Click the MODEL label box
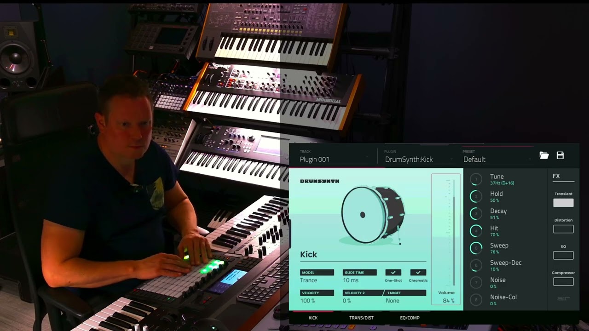Image resolution: width=589 pixels, height=331 pixels. click(317, 273)
